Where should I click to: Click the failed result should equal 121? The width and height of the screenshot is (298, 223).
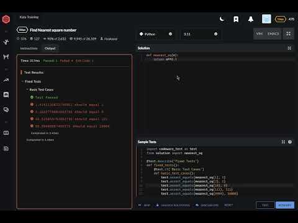pyautogui.click(x=69, y=119)
